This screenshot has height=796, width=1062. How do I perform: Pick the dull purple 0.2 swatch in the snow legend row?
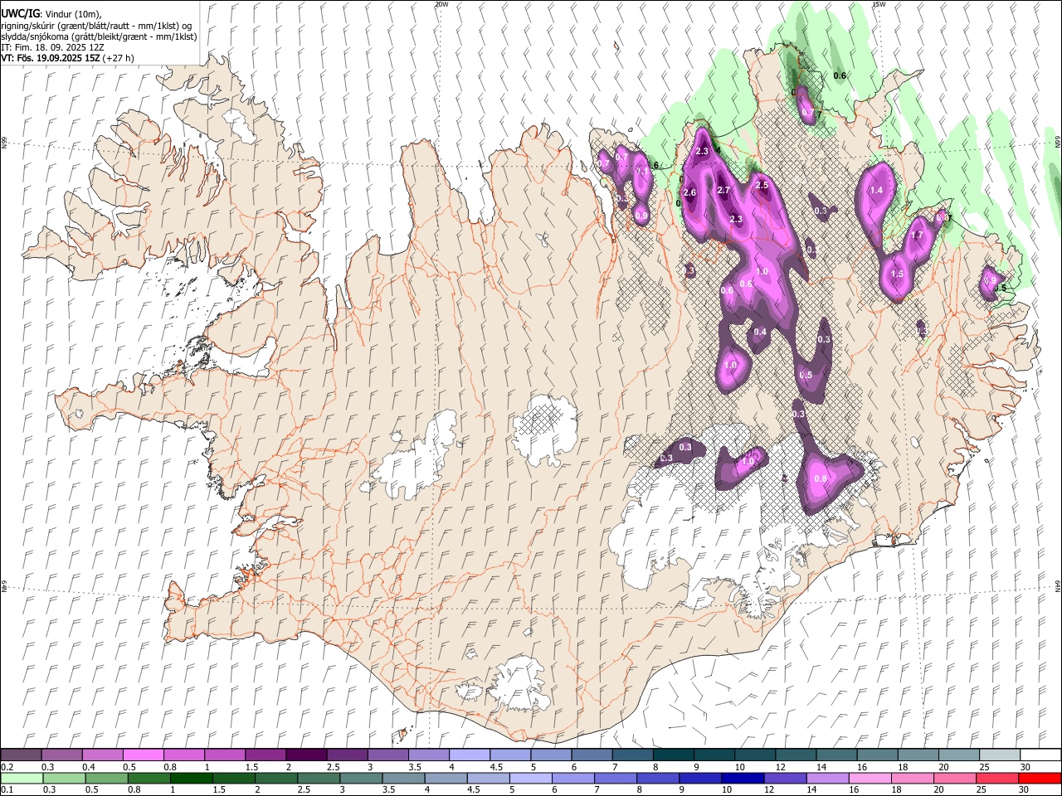point(21,755)
